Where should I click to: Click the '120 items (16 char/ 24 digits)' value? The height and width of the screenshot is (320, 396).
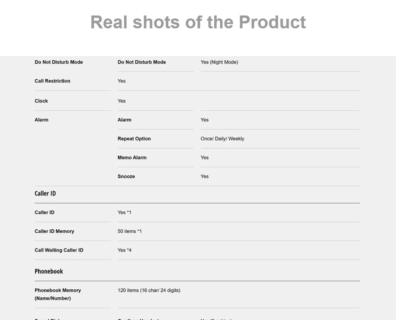click(x=149, y=290)
